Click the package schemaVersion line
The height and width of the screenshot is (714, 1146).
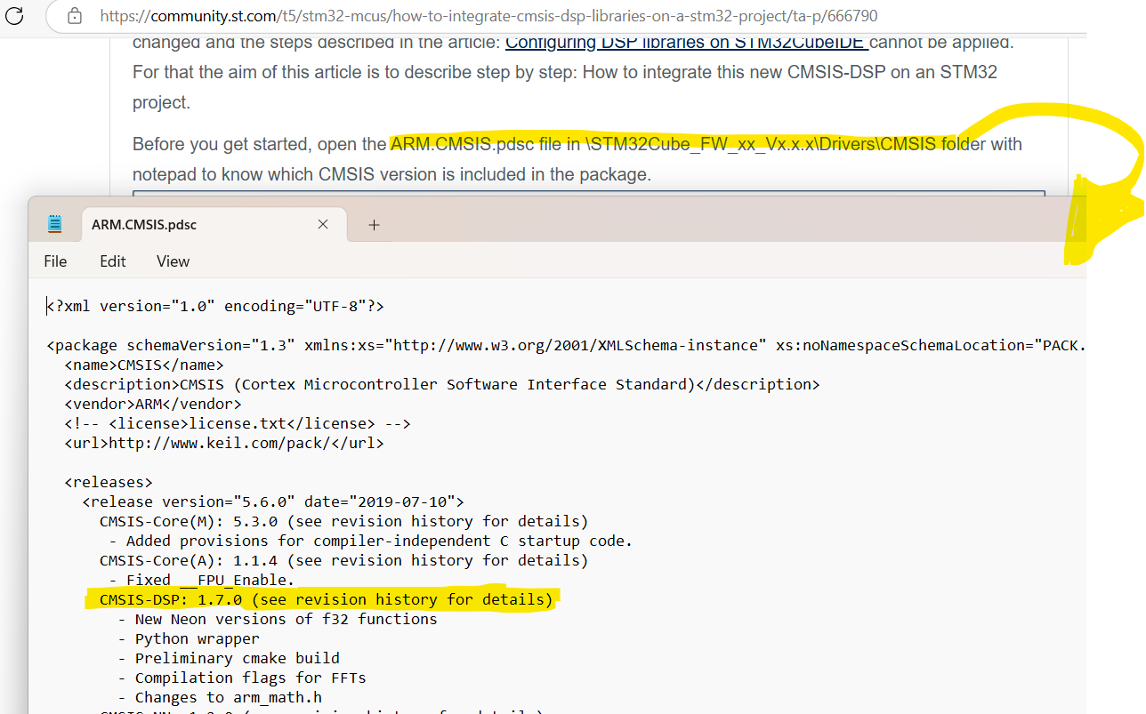click(x=566, y=345)
